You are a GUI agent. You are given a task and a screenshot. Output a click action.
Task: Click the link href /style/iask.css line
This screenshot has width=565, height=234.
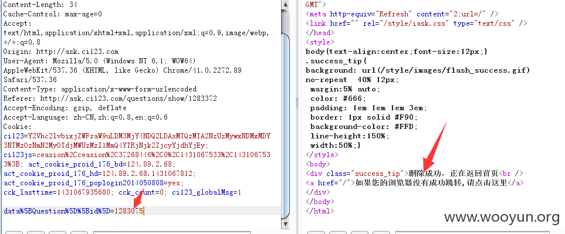click(417, 23)
